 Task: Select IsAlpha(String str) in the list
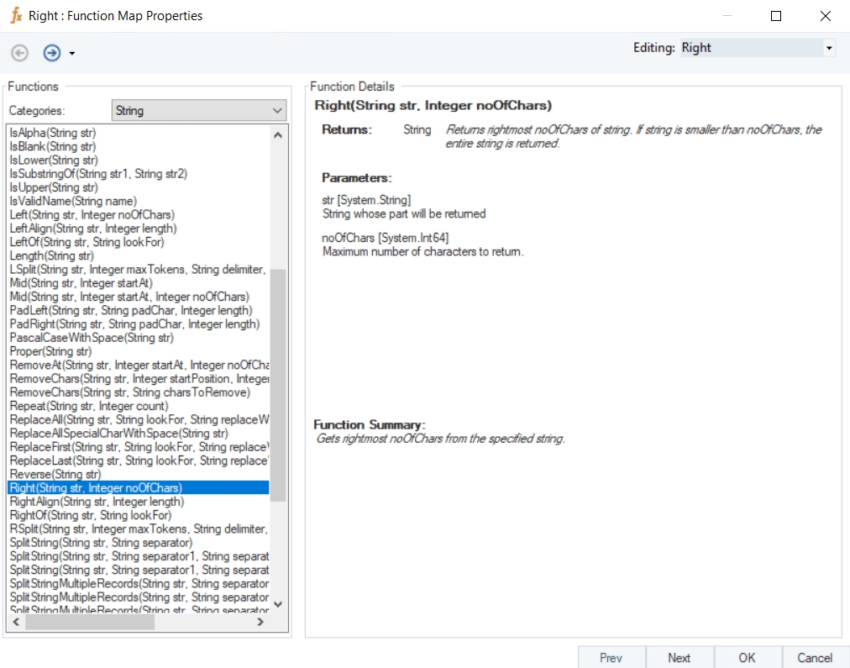pos(139,133)
